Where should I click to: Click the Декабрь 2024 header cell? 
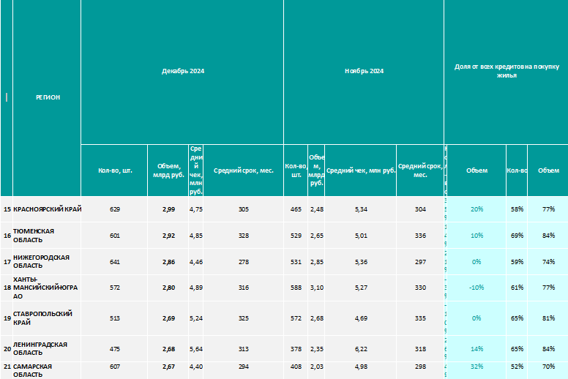pos(183,71)
